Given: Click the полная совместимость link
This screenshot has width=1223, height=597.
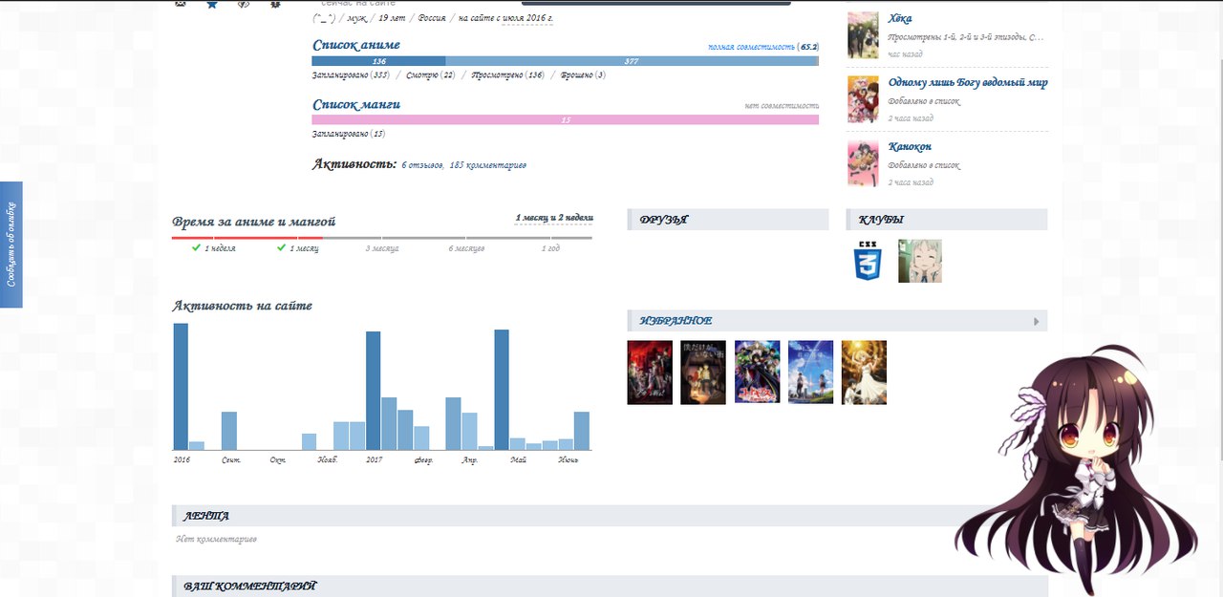Looking at the screenshot, I should point(751,47).
